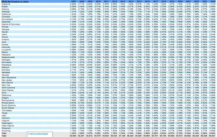Click the Wisconsin row label
The height and width of the screenshot is (137, 217).
coord(6,128)
